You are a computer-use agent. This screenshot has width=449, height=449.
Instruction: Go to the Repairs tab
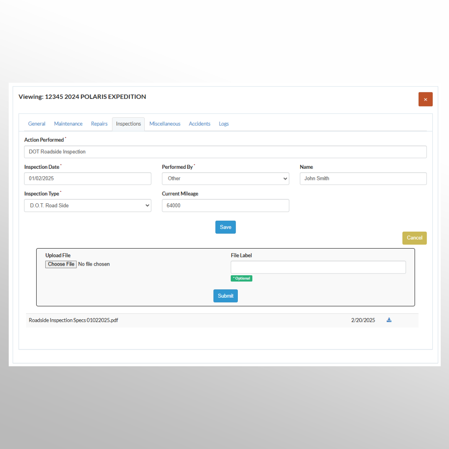pyautogui.click(x=99, y=124)
